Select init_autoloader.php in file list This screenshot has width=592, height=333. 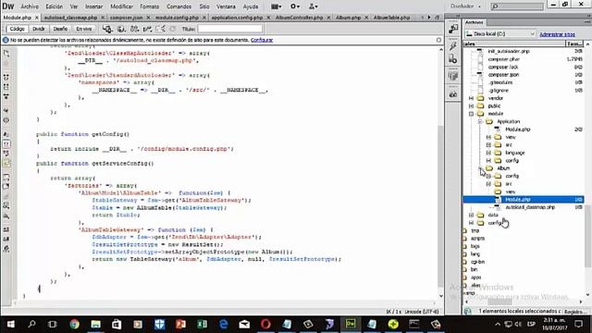click(x=509, y=52)
